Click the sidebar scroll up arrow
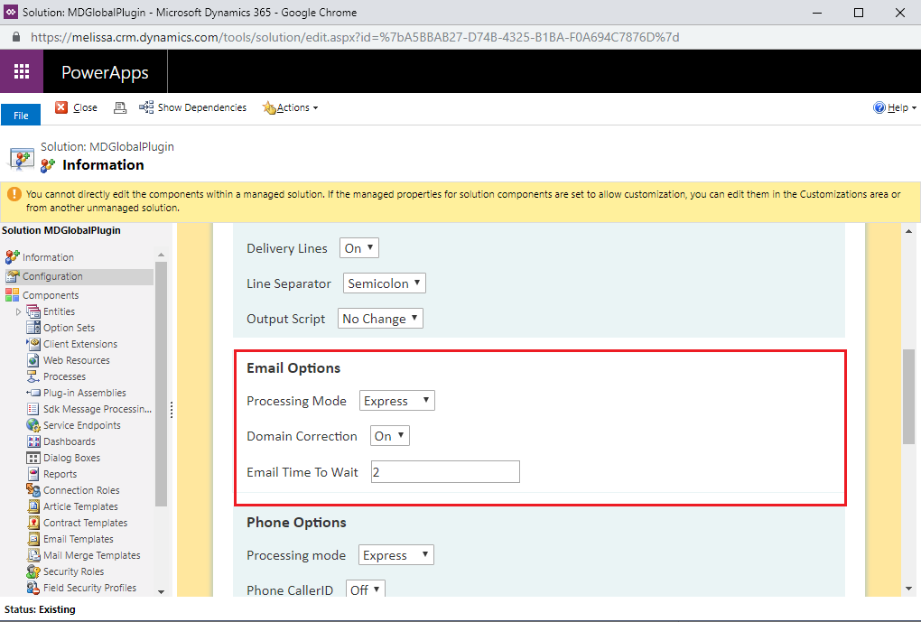 click(161, 255)
